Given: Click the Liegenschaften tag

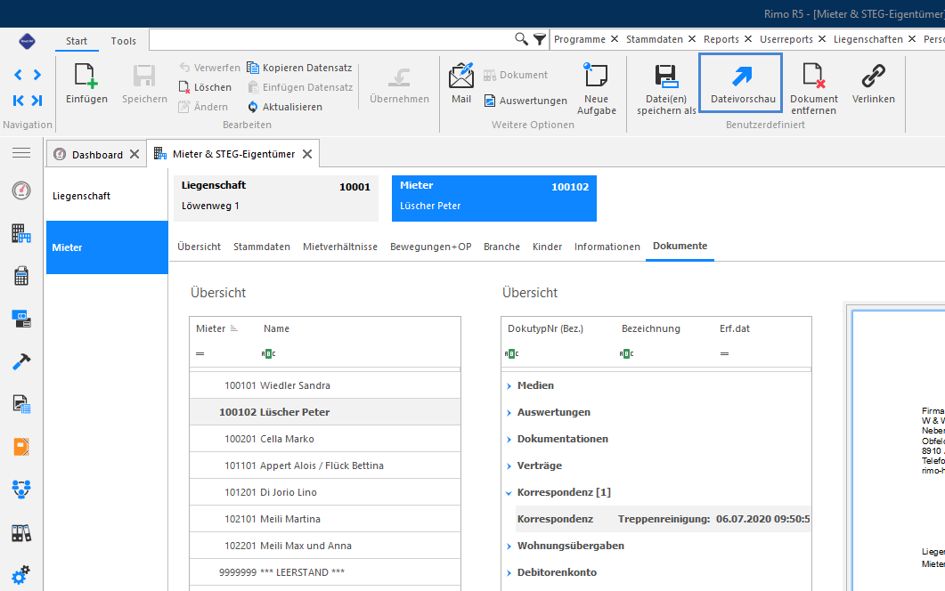Looking at the screenshot, I should click(x=868, y=39).
